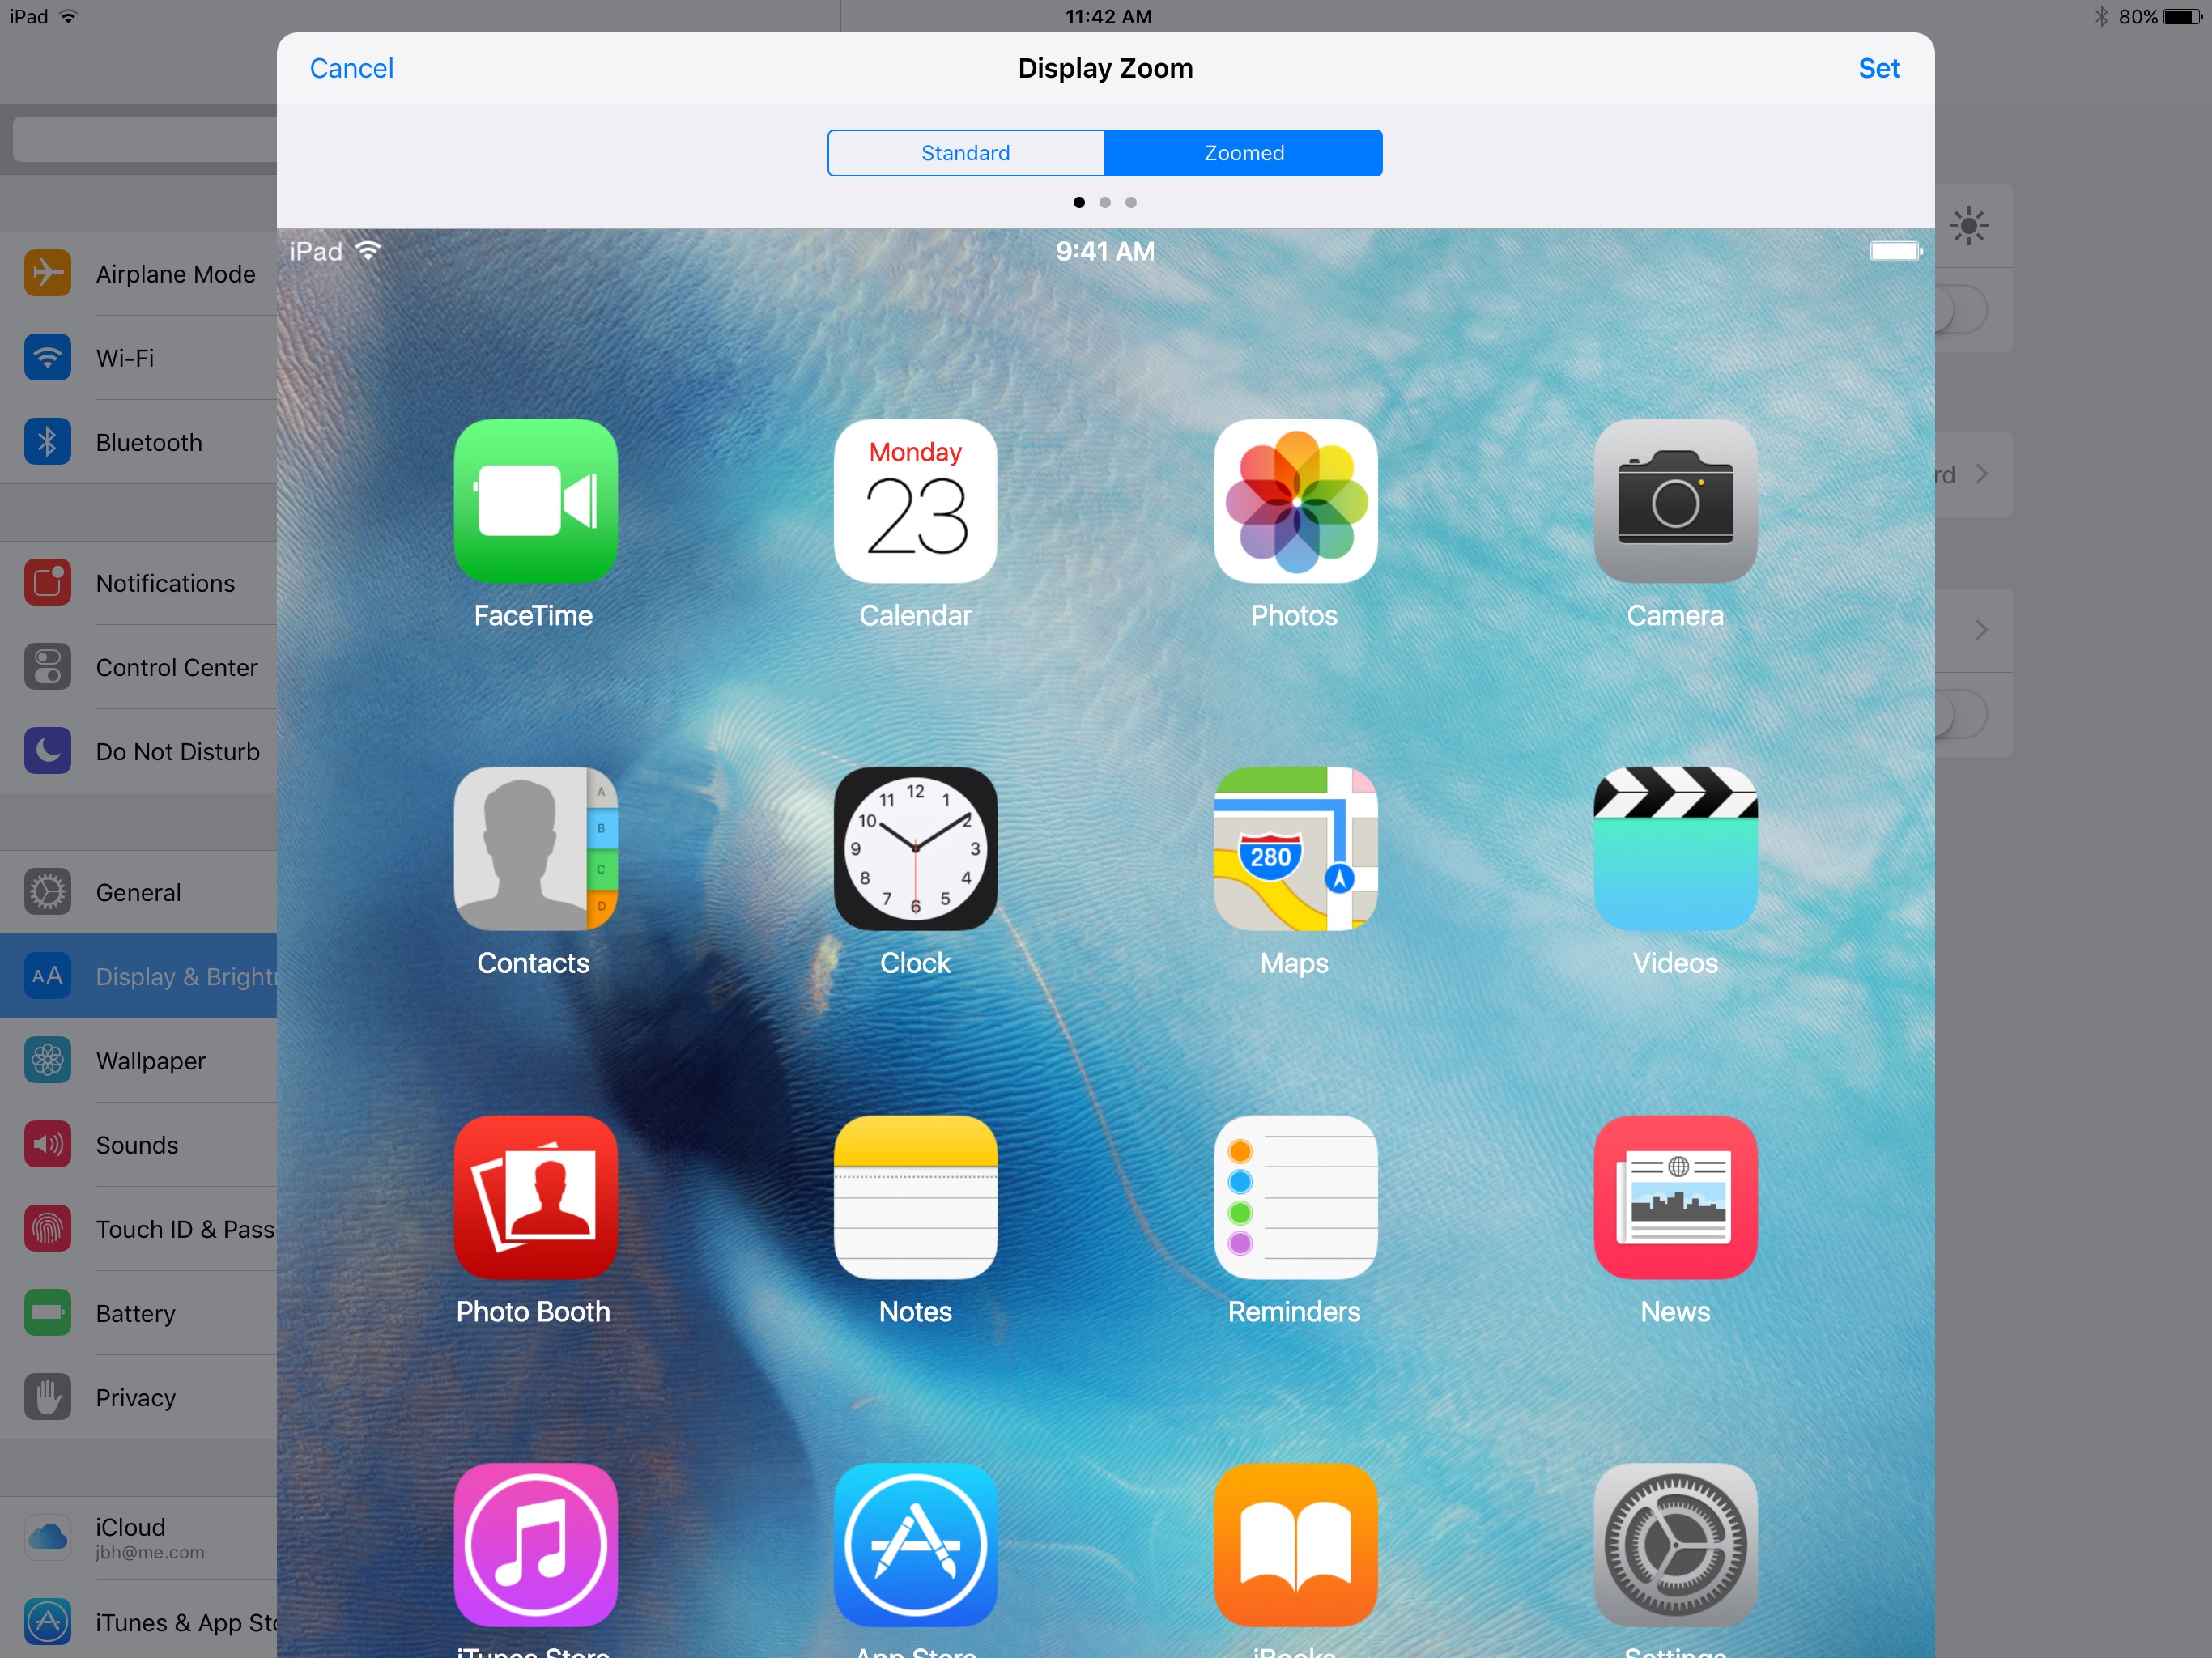This screenshot has width=2212, height=1658.
Task: Scroll the page indicator dots
Action: [x=1104, y=204]
